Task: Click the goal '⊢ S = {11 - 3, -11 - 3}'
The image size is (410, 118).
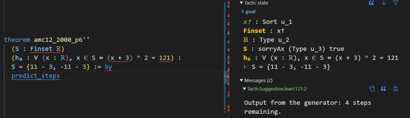Action: (287, 67)
